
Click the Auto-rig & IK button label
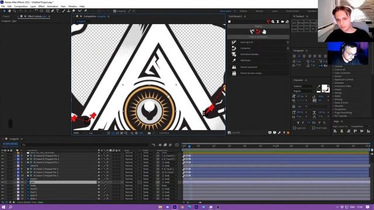247,43
